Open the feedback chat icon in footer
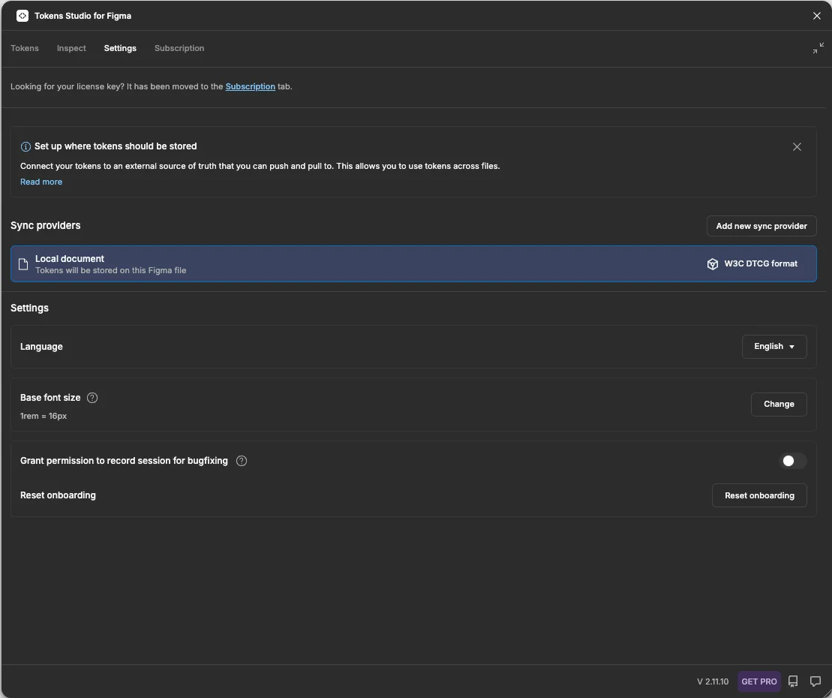Viewport: 832px width, 698px height. coord(815,681)
